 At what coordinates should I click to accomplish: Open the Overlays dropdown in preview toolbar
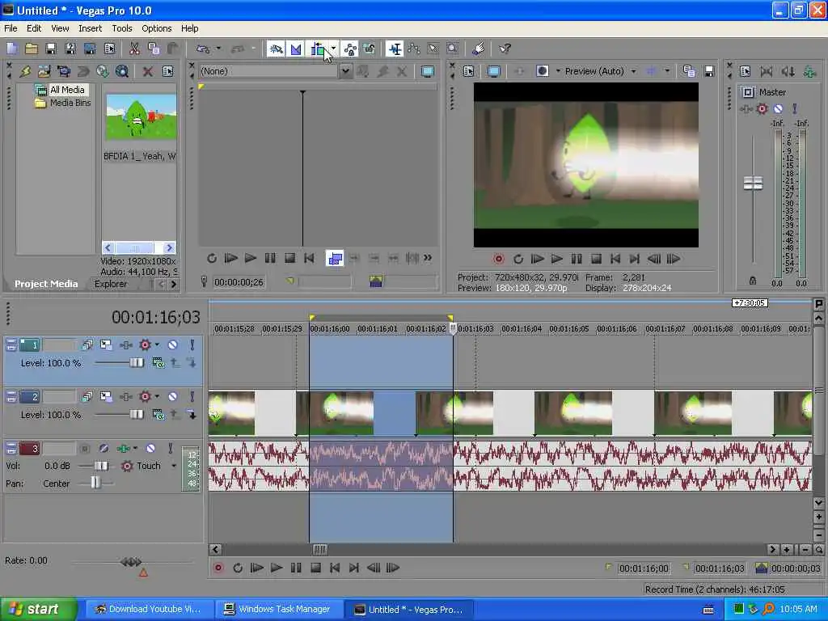[x=667, y=71]
